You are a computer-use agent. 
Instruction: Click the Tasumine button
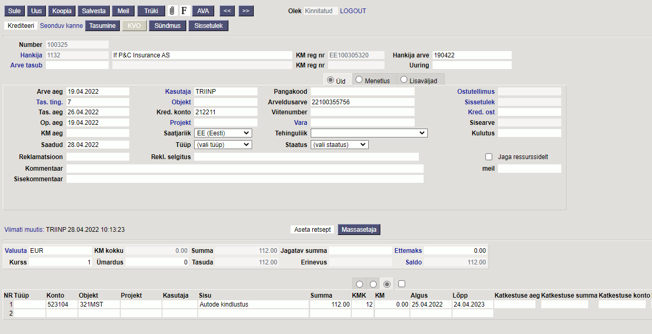102,25
